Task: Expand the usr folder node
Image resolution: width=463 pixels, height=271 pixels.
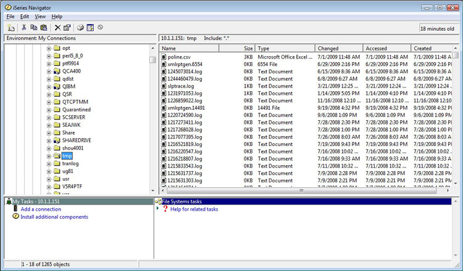Action: [49, 179]
